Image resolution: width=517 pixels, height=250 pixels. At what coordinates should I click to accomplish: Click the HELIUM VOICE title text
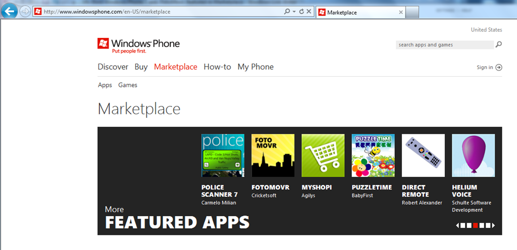click(464, 191)
